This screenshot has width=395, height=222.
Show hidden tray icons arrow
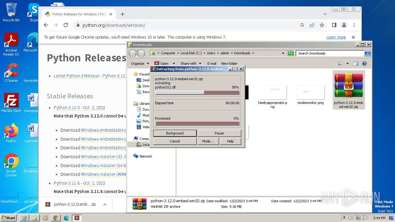click(344, 218)
